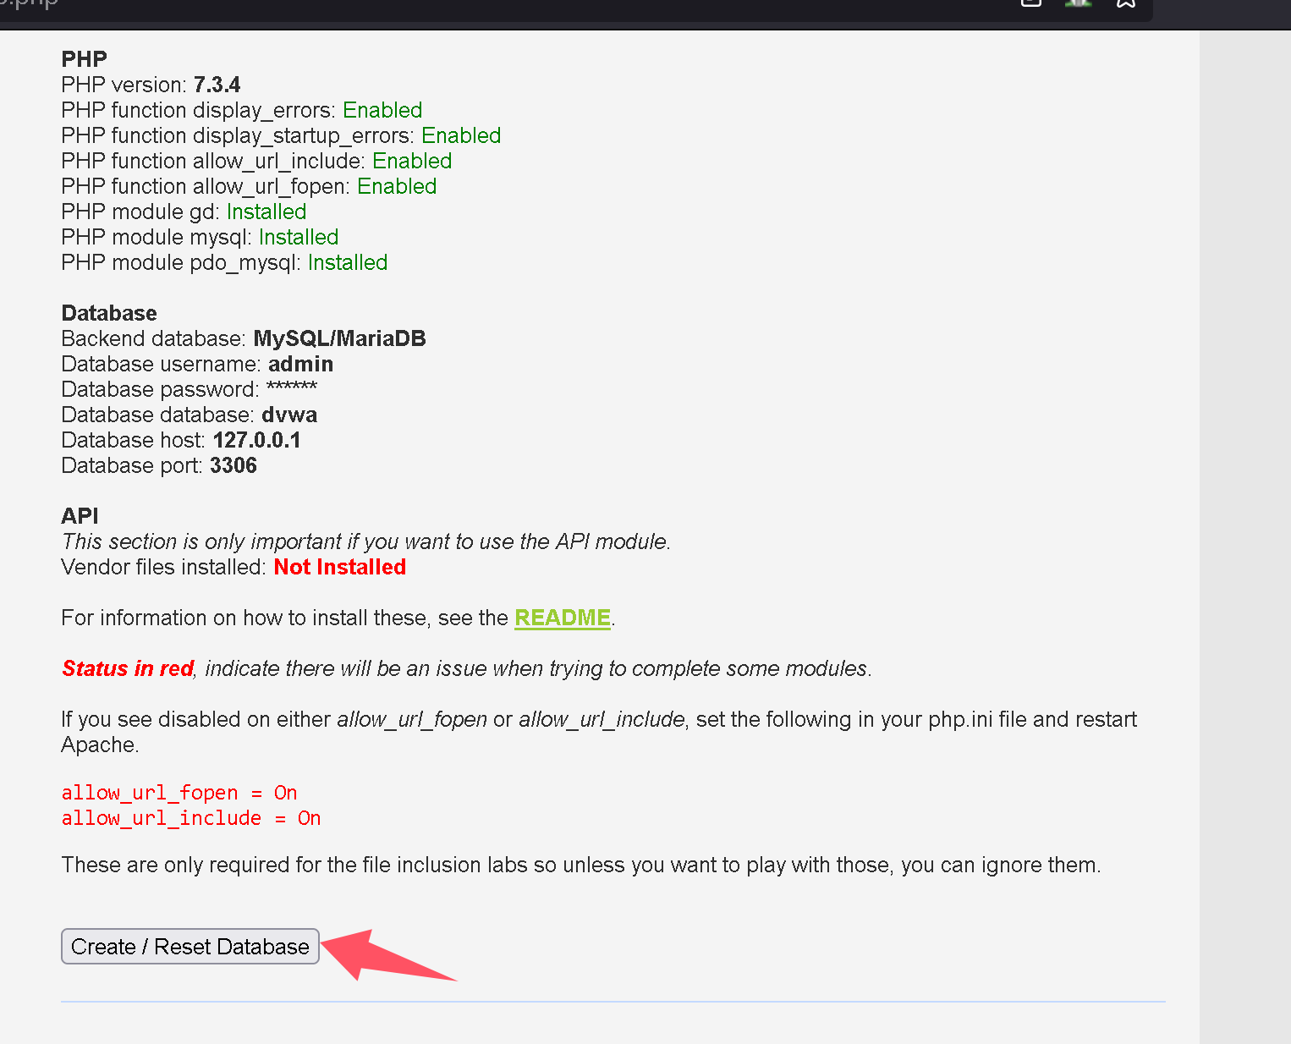Click Installed status for PHP module pdo_mysql
The image size is (1291, 1044).
point(348,262)
